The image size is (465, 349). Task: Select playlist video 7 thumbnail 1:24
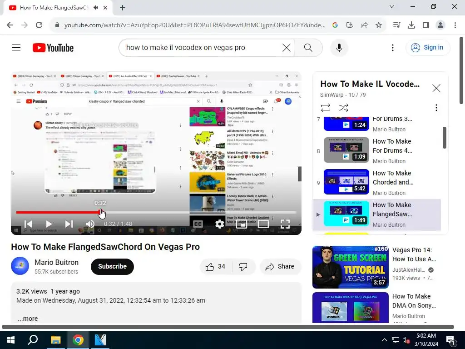click(346, 124)
